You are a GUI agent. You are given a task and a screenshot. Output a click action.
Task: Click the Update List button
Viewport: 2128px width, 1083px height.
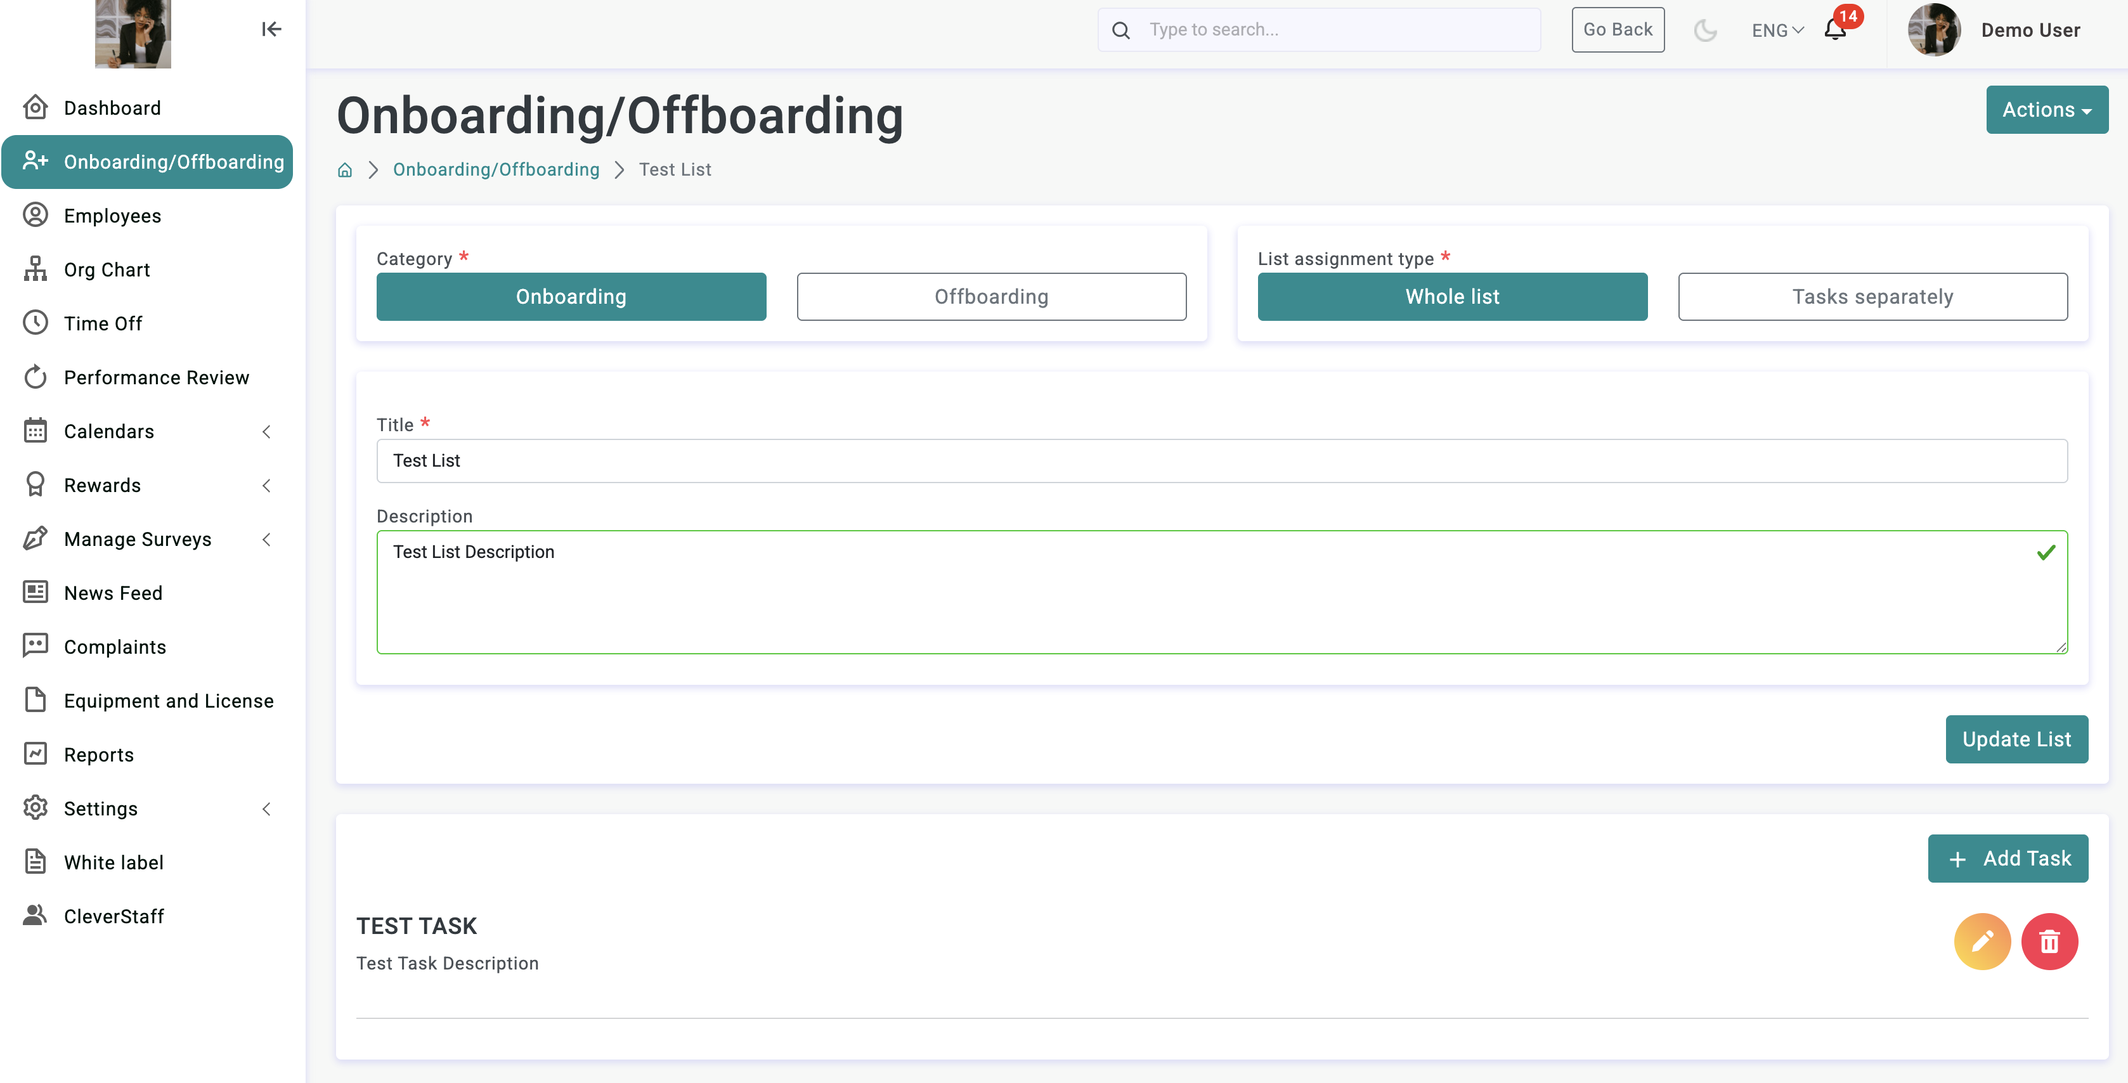coord(2016,739)
